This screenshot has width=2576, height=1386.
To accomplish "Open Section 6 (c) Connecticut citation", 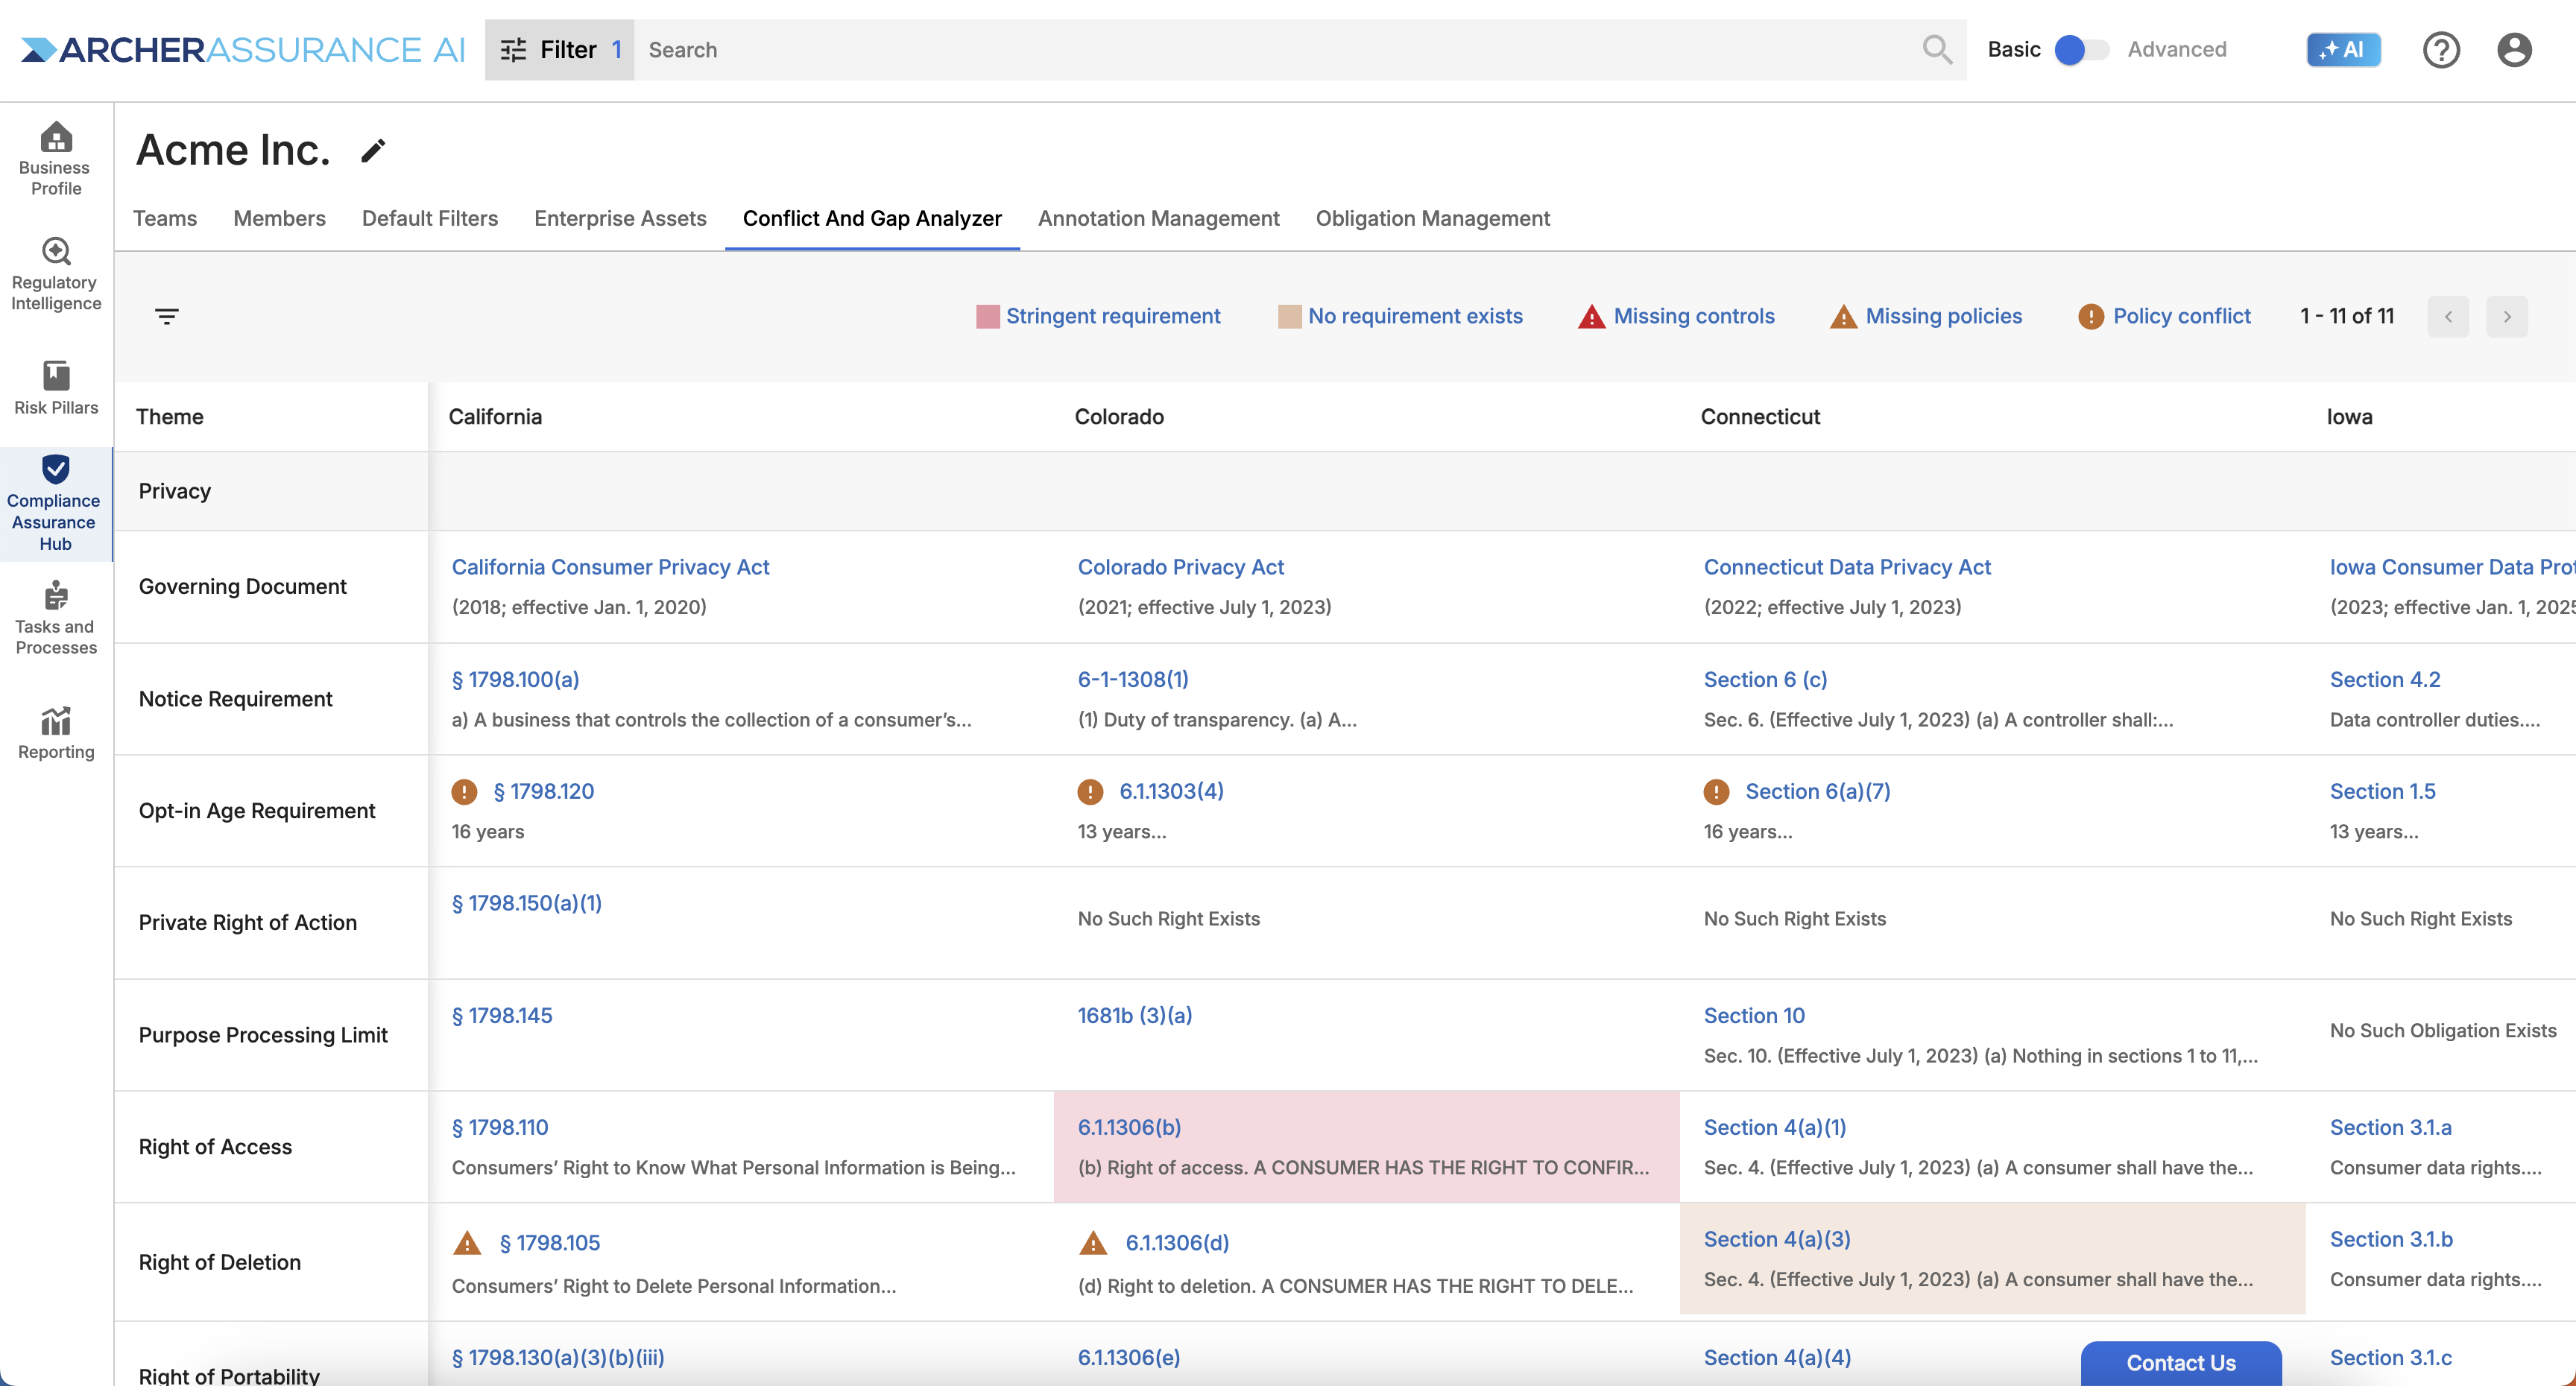I will [1765, 679].
